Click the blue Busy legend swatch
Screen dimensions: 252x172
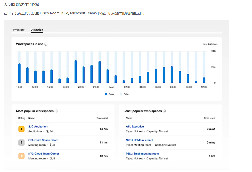tap(106, 94)
